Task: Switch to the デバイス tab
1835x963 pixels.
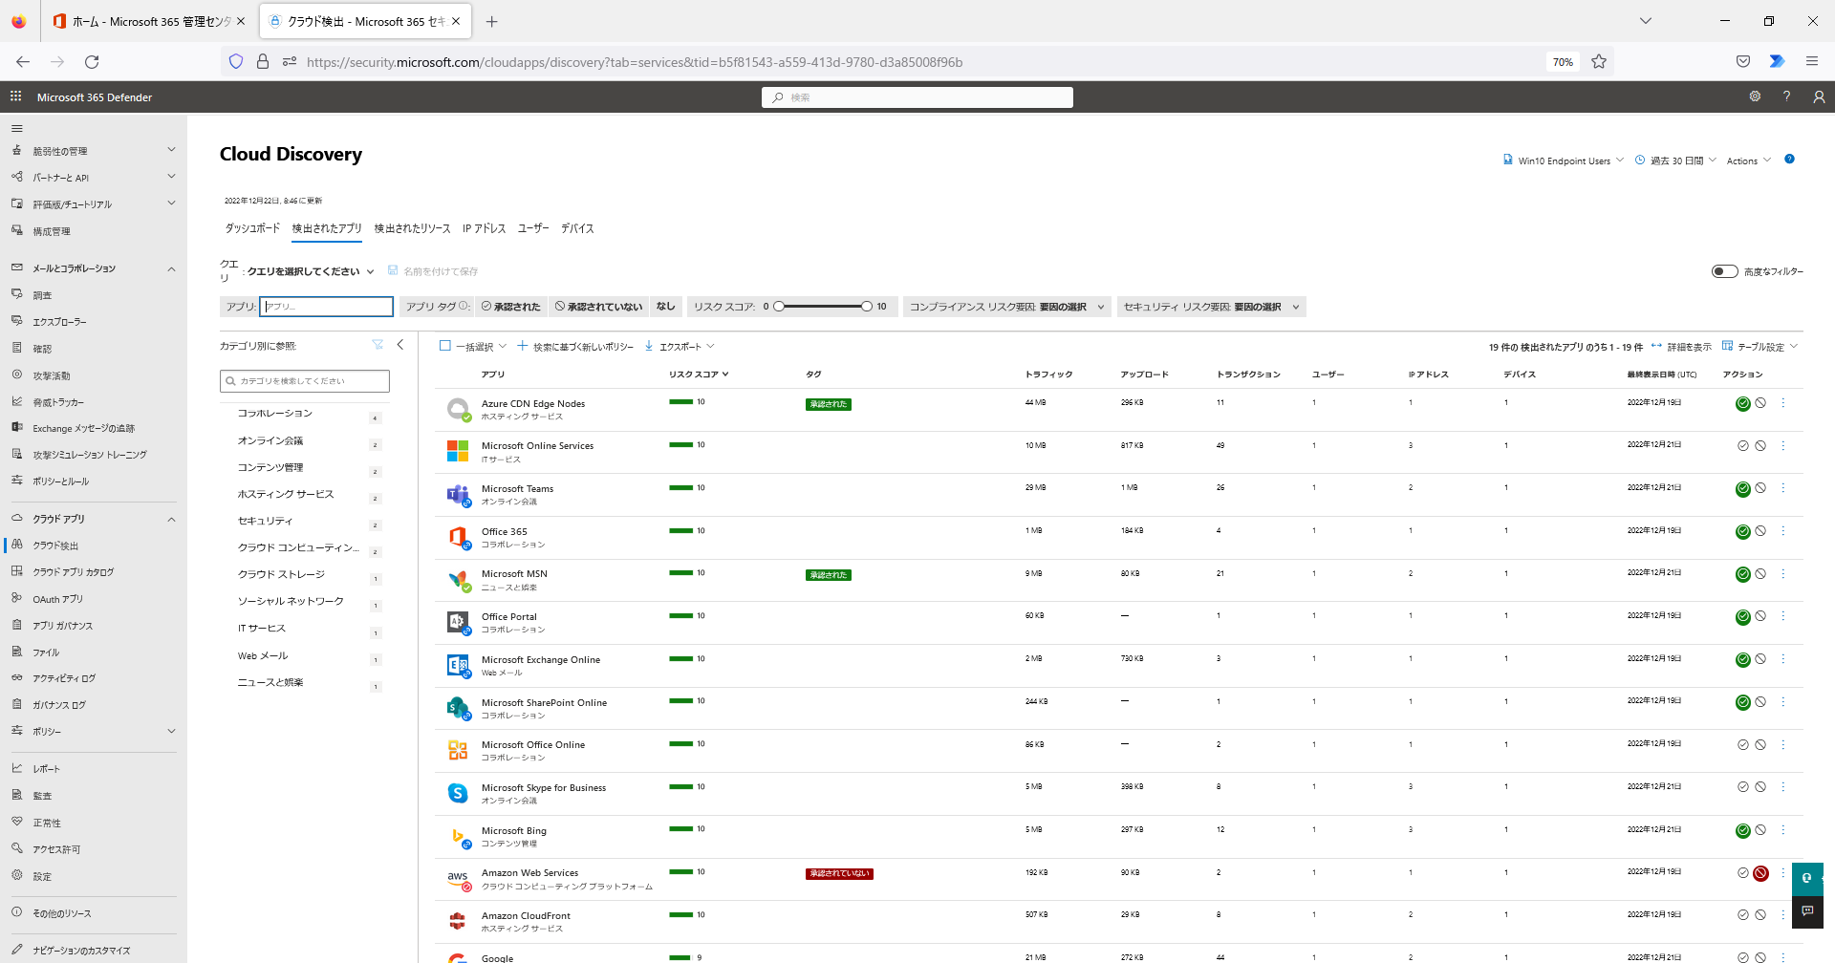Action: coord(577,228)
